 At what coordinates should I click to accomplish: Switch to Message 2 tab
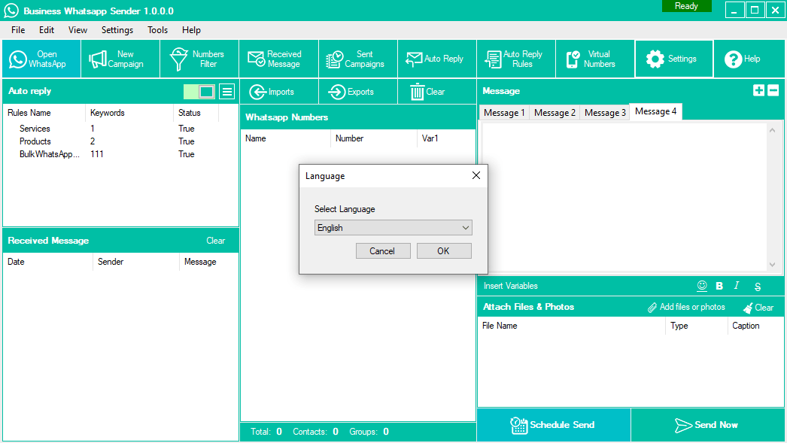pyautogui.click(x=554, y=113)
